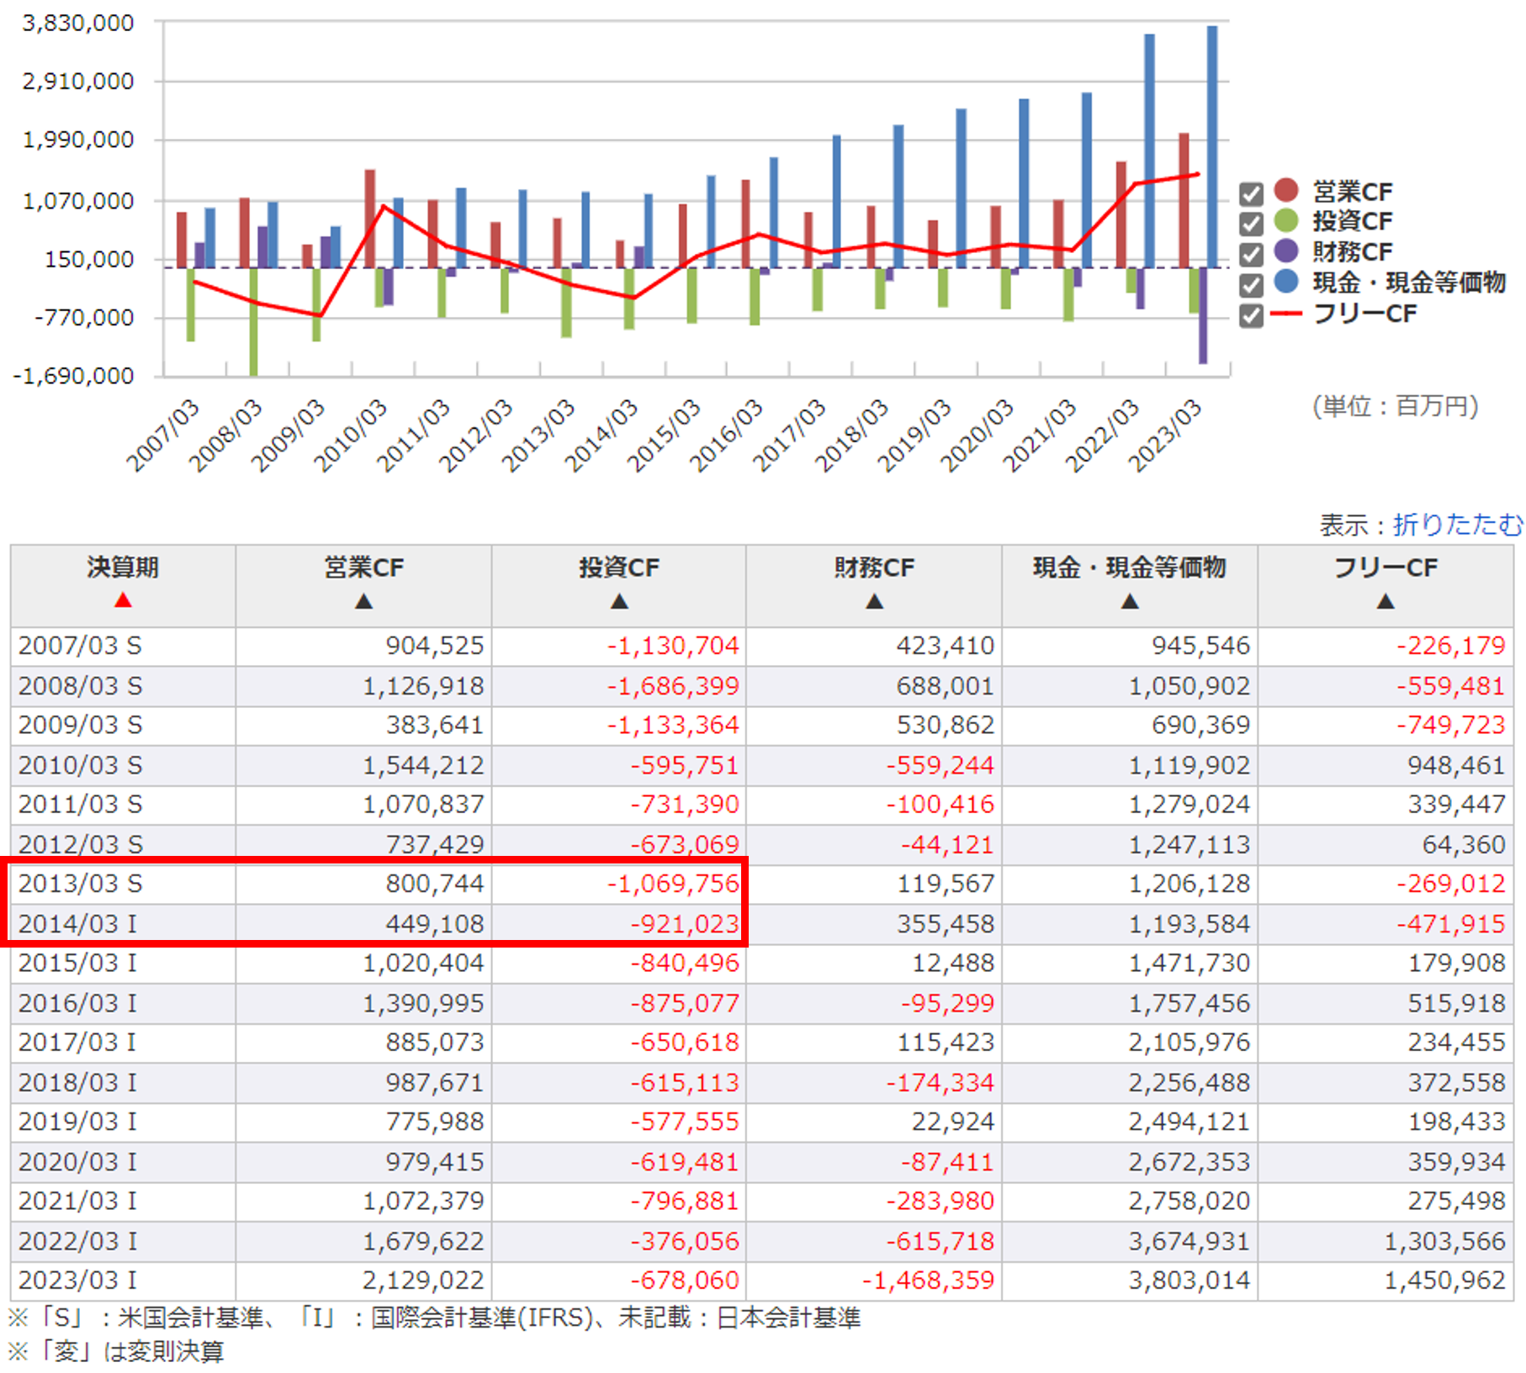Click the green 投資CF legend circle

point(1285,220)
